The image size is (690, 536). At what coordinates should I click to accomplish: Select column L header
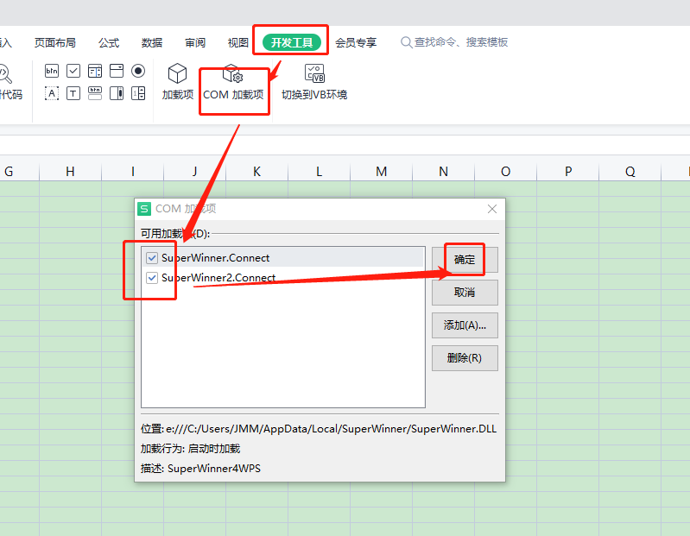pyautogui.click(x=319, y=172)
